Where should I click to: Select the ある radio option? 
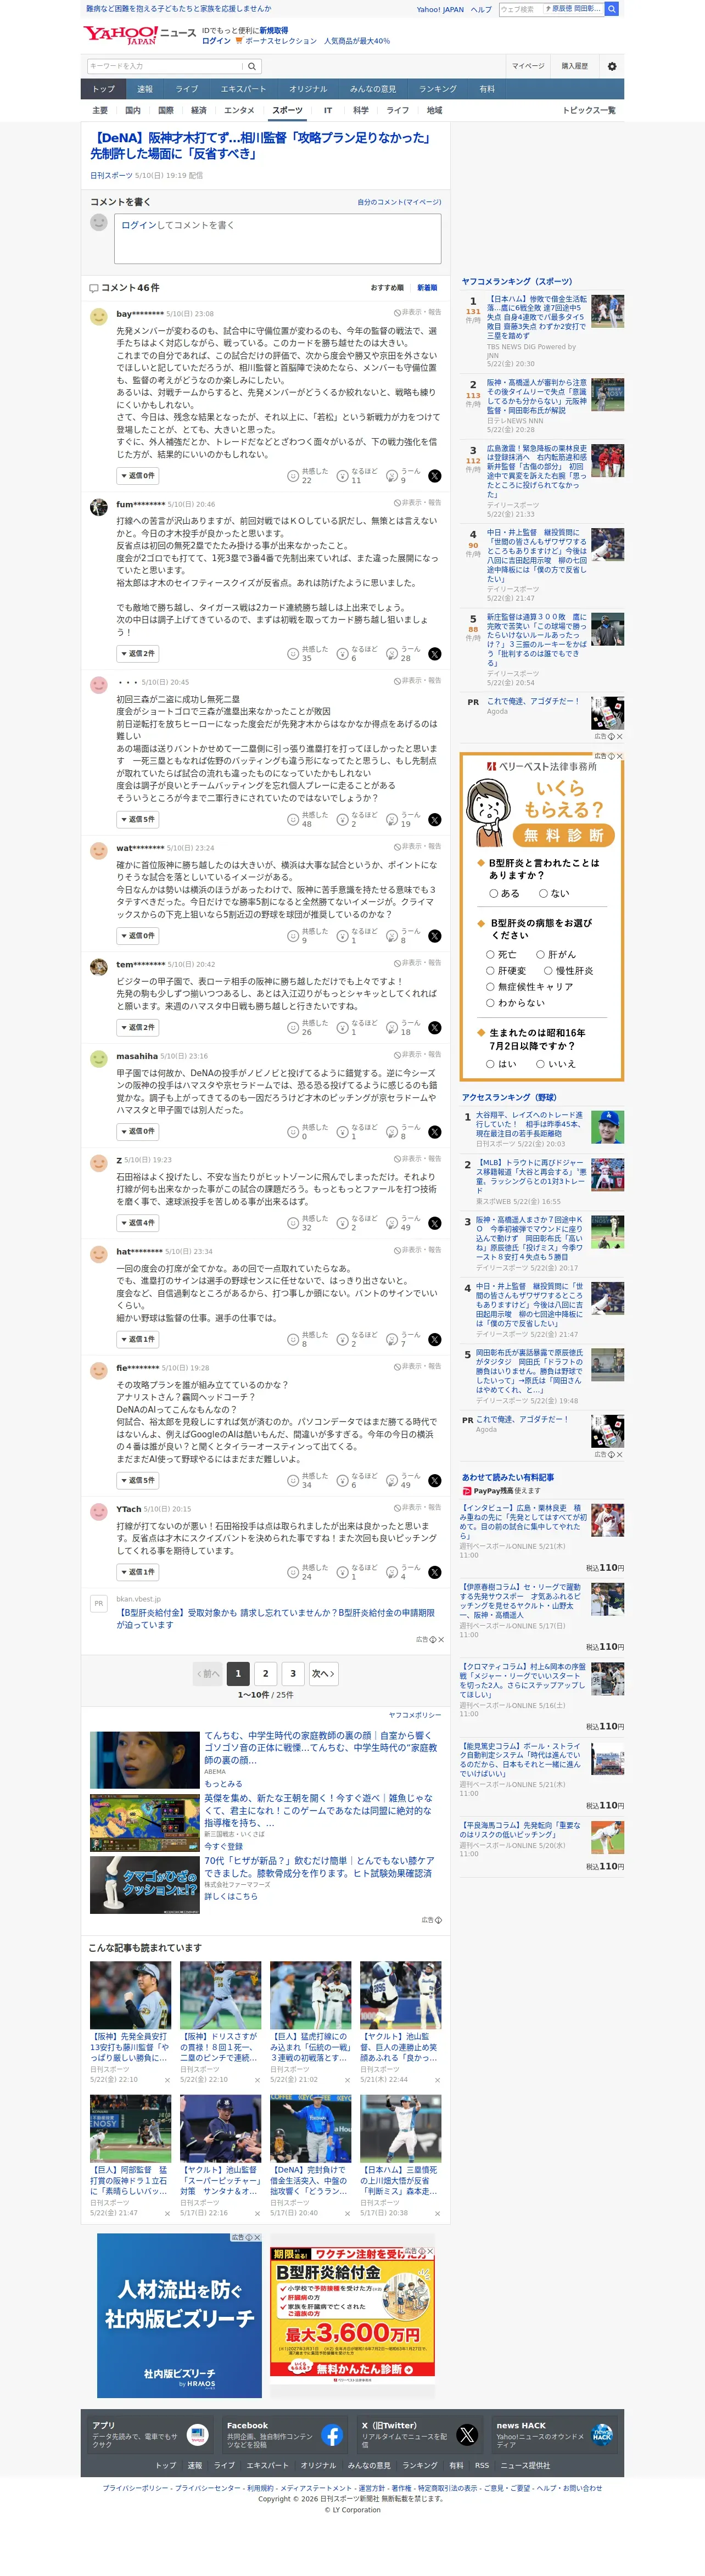coord(494,893)
